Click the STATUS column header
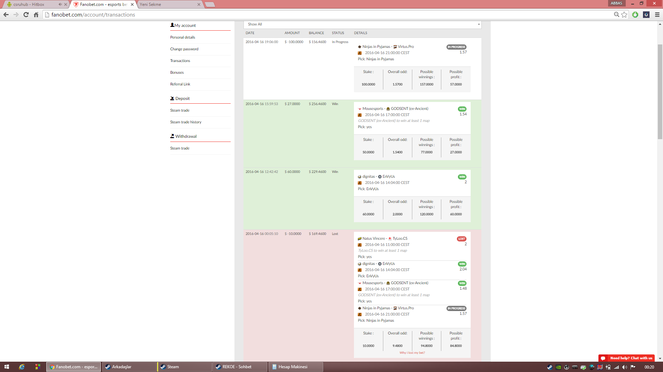 coord(338,33)
